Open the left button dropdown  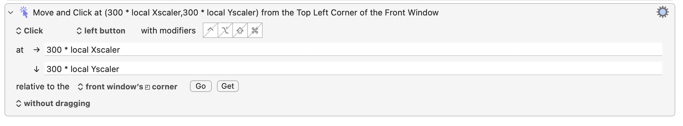tap(101, 31)
